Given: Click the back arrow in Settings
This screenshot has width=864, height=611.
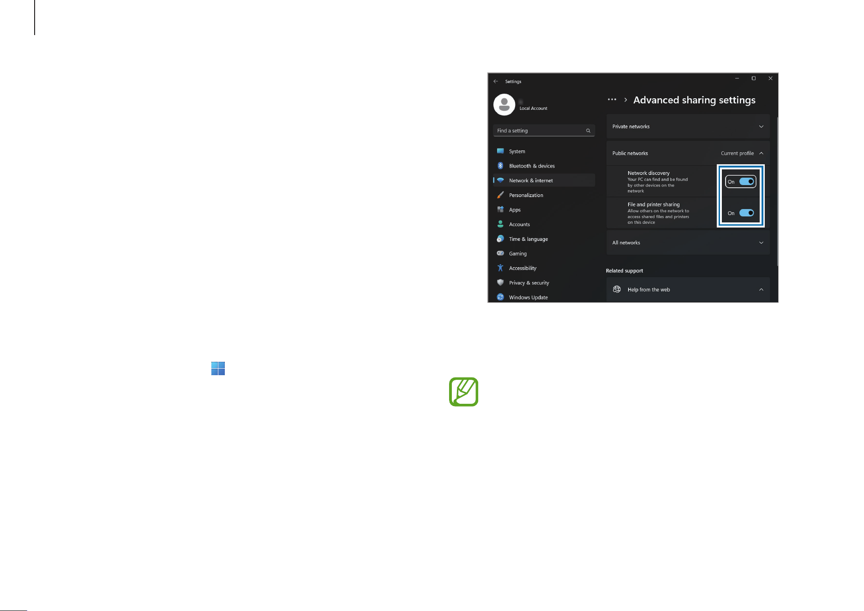Looking at the screenshot, I should click(x=496, y=81).
